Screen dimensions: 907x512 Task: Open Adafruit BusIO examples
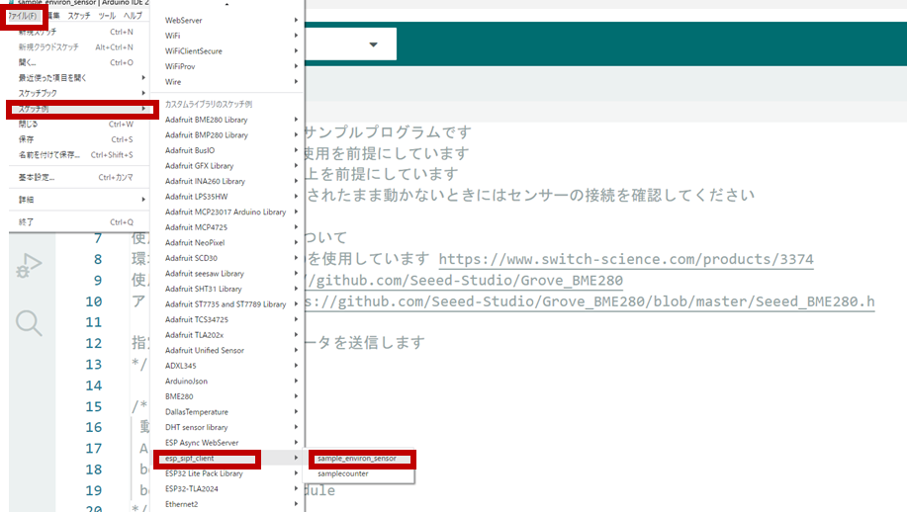227,150
